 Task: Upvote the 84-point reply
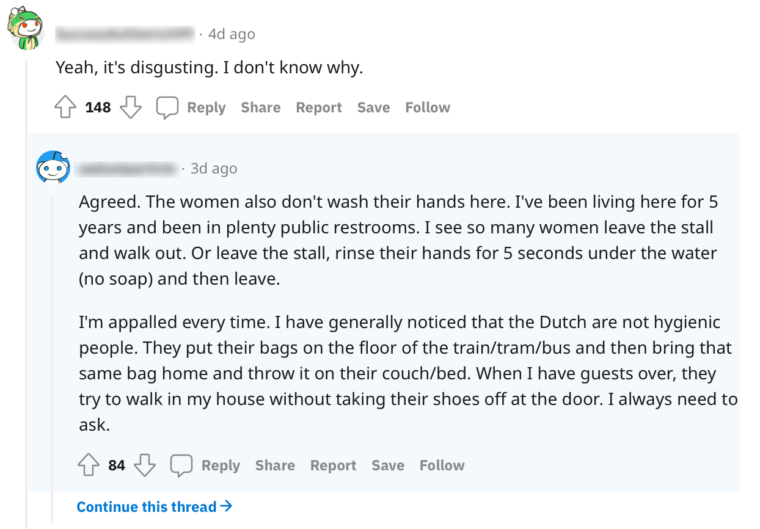[x=89, y=466]
